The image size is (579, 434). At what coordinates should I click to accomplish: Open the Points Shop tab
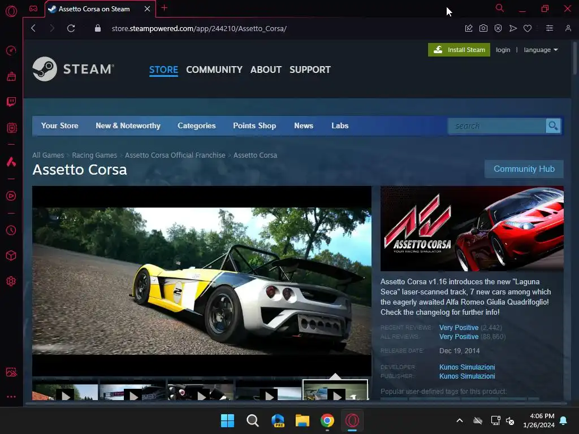(x=254, y=126)
